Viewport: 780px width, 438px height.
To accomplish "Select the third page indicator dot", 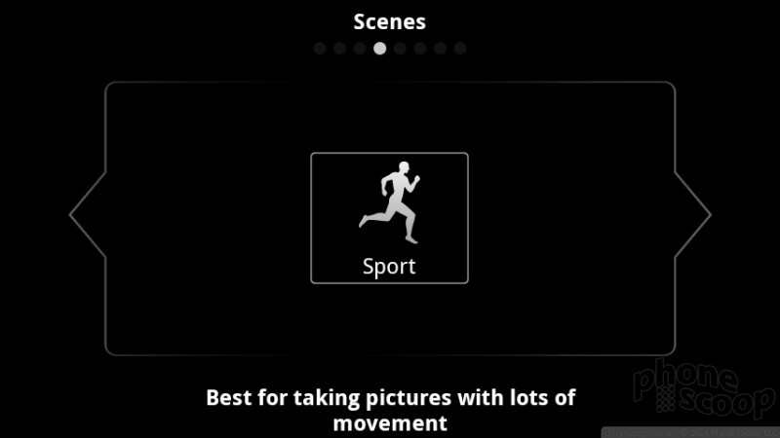I will [360, 48].
